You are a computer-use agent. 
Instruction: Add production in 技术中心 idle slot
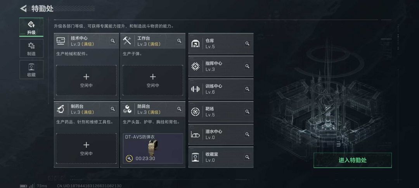click(86, 80)
